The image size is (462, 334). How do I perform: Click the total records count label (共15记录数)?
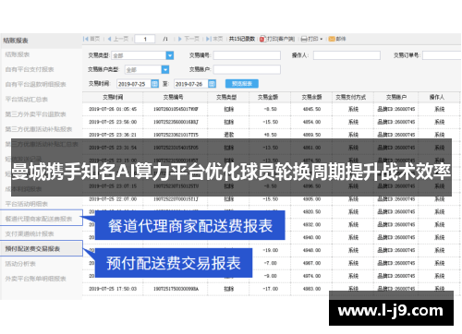coord(242,39)
